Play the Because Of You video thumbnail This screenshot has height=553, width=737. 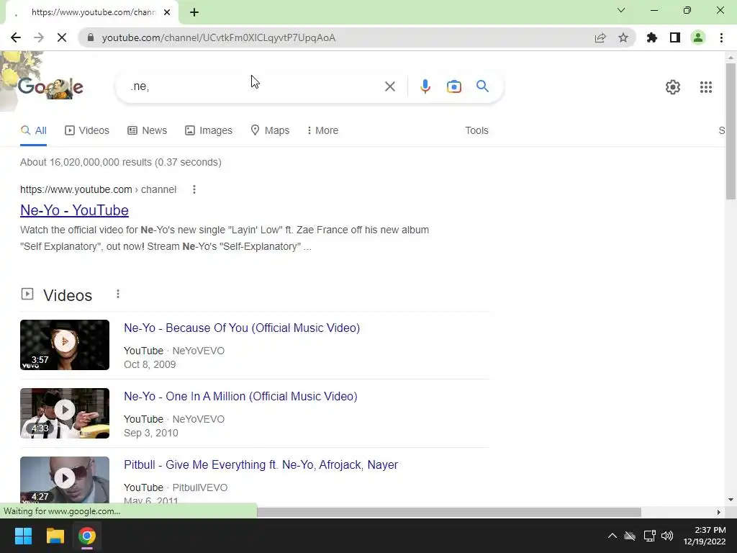[x=65, y=345]
